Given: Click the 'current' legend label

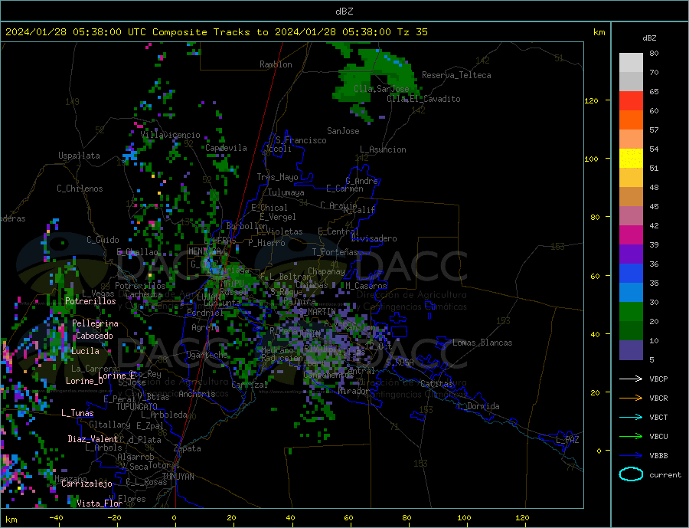Looking at the screenshot, I should (665, 475).
